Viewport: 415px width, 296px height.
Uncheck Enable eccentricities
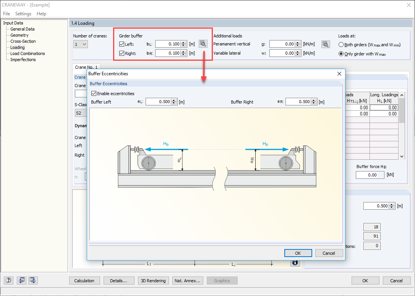click(94, 93)
